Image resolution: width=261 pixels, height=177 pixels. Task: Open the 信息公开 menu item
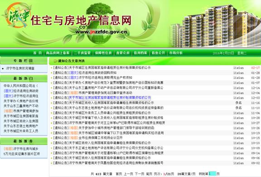point(158,53)
